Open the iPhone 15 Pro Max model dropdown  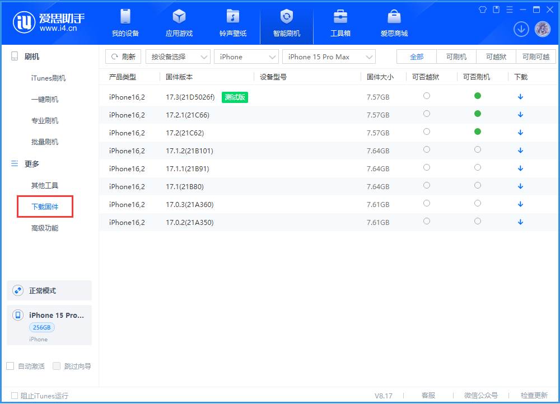[x=329, y=57]
